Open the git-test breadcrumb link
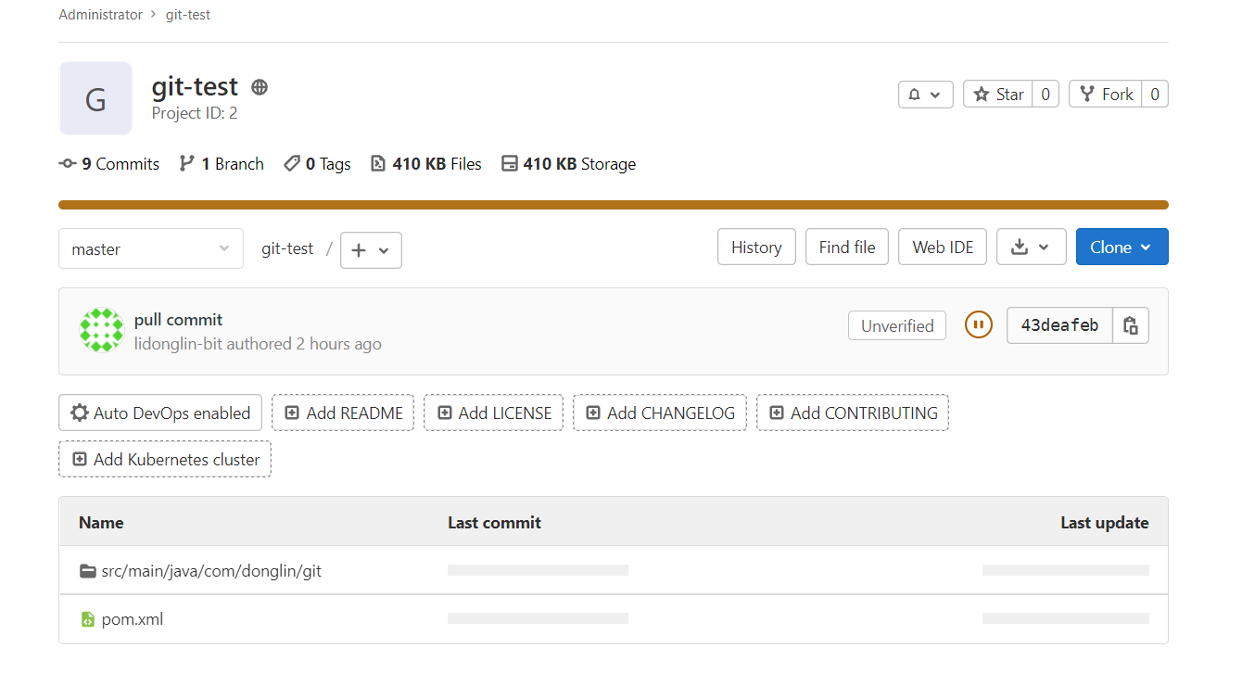Screen dimensions: 1242x686 188,15
